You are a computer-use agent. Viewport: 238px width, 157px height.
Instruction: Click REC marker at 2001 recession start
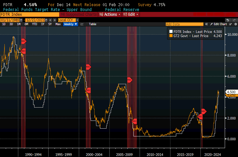(x=88, y=67)
